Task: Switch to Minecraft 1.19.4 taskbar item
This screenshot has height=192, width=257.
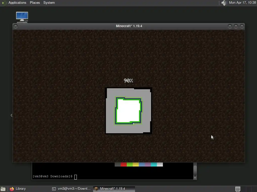Action: (x=114, y=189)
